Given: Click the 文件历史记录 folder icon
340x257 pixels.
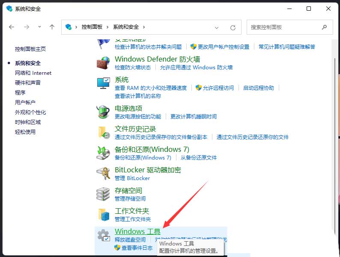Looking at the screenshot, I should click(103, 132).
